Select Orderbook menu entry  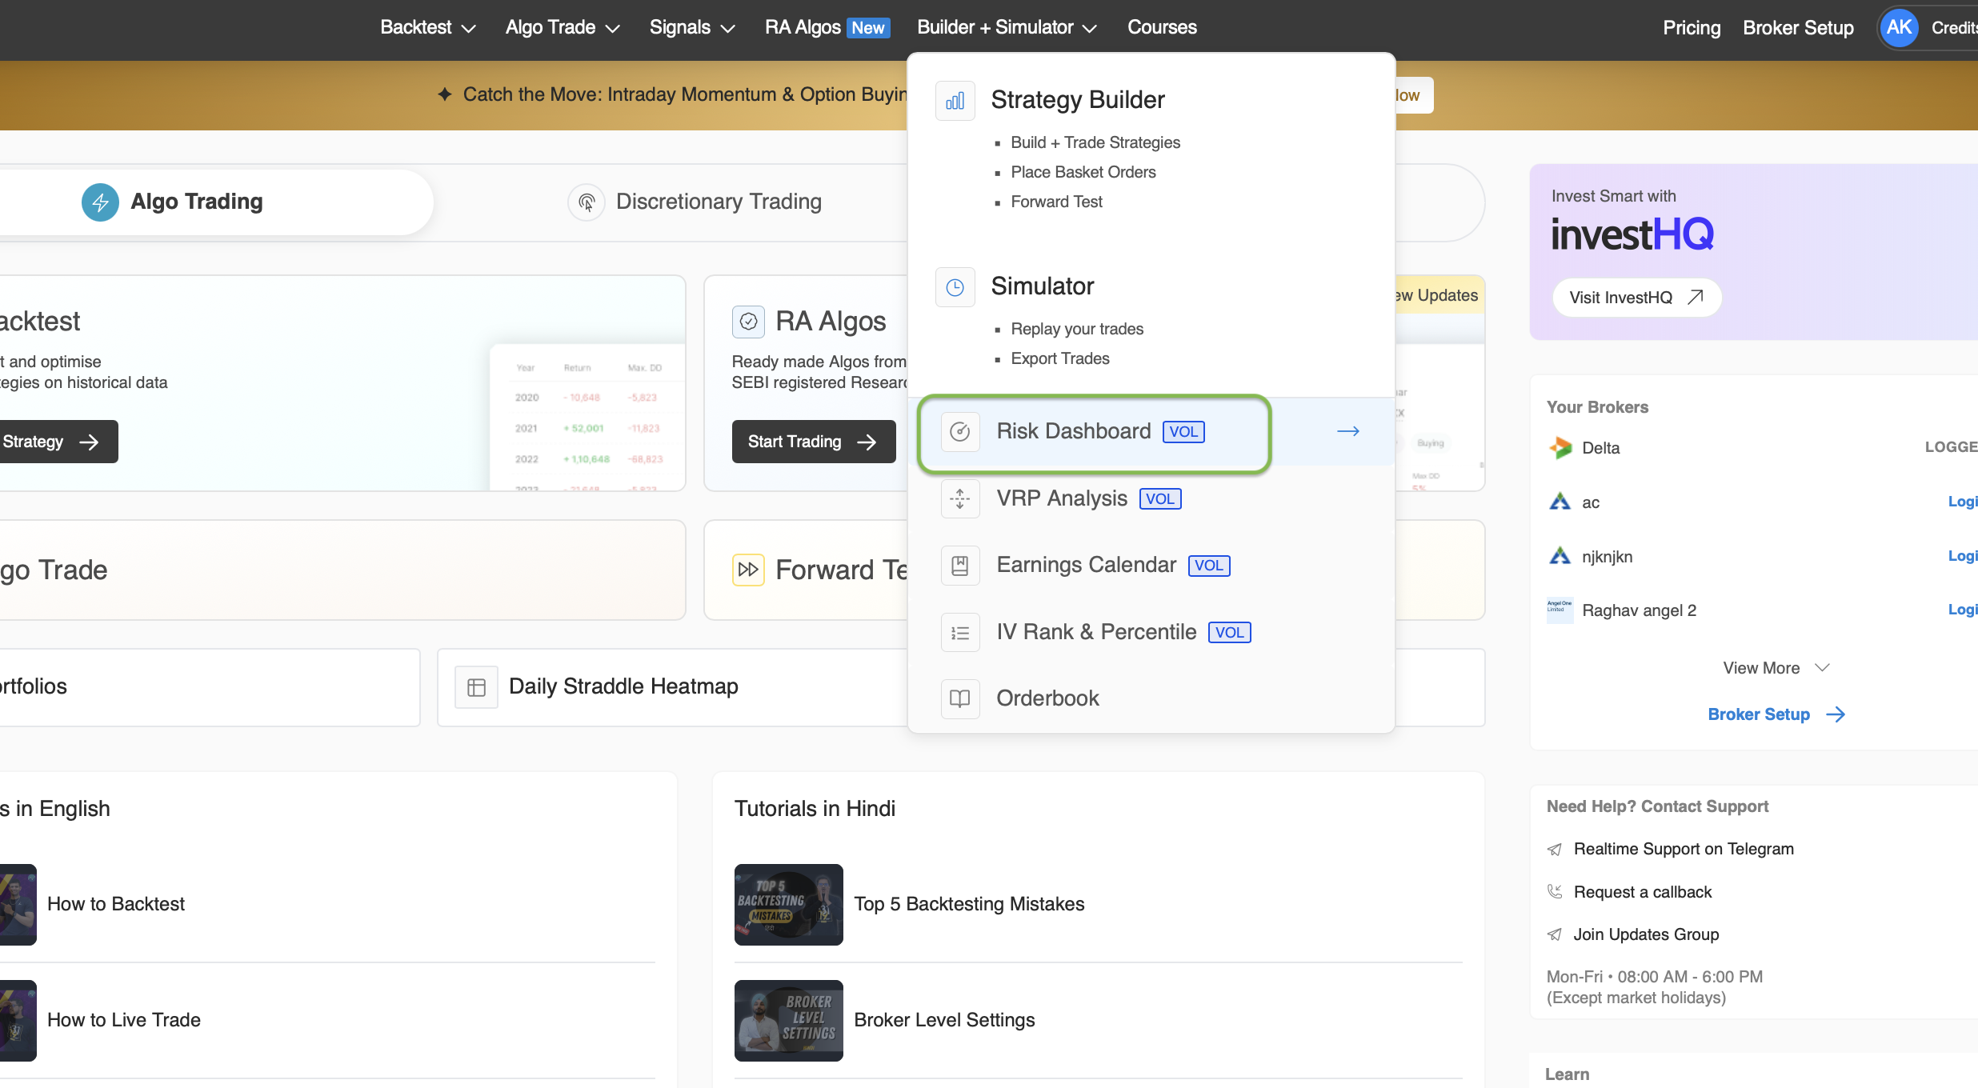pos(1151,698)
